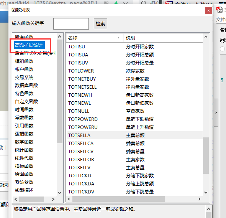The width and height of the screenshot is (226, 218).
Task: Select TOTPOWERD 单笔下跌劲道 row
Action: [135, 119]
